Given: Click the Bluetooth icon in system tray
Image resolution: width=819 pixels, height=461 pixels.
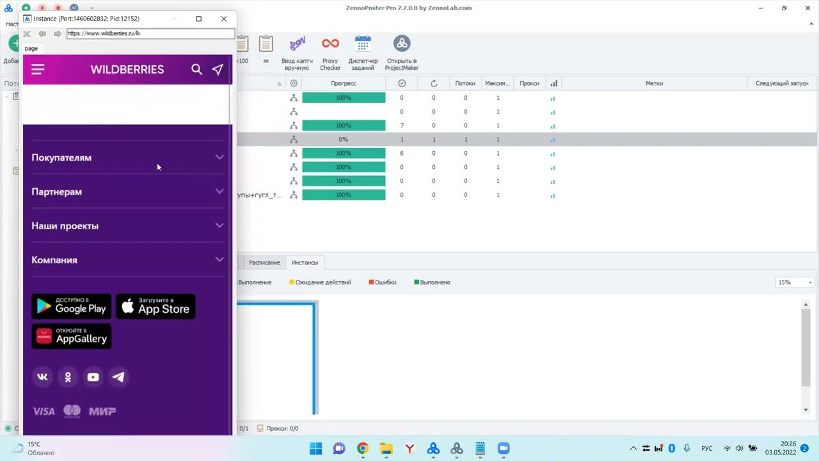Looking at the screenshot, I should click(672, 448).
